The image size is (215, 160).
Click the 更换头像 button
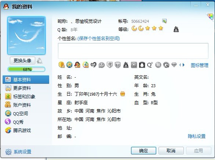[22, 60]
